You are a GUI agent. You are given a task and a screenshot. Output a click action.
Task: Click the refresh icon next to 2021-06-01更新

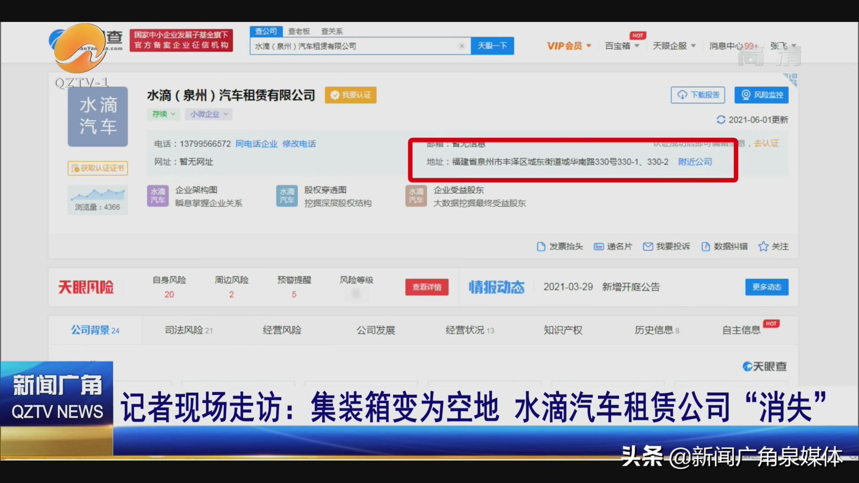click(x=721, y=120)
